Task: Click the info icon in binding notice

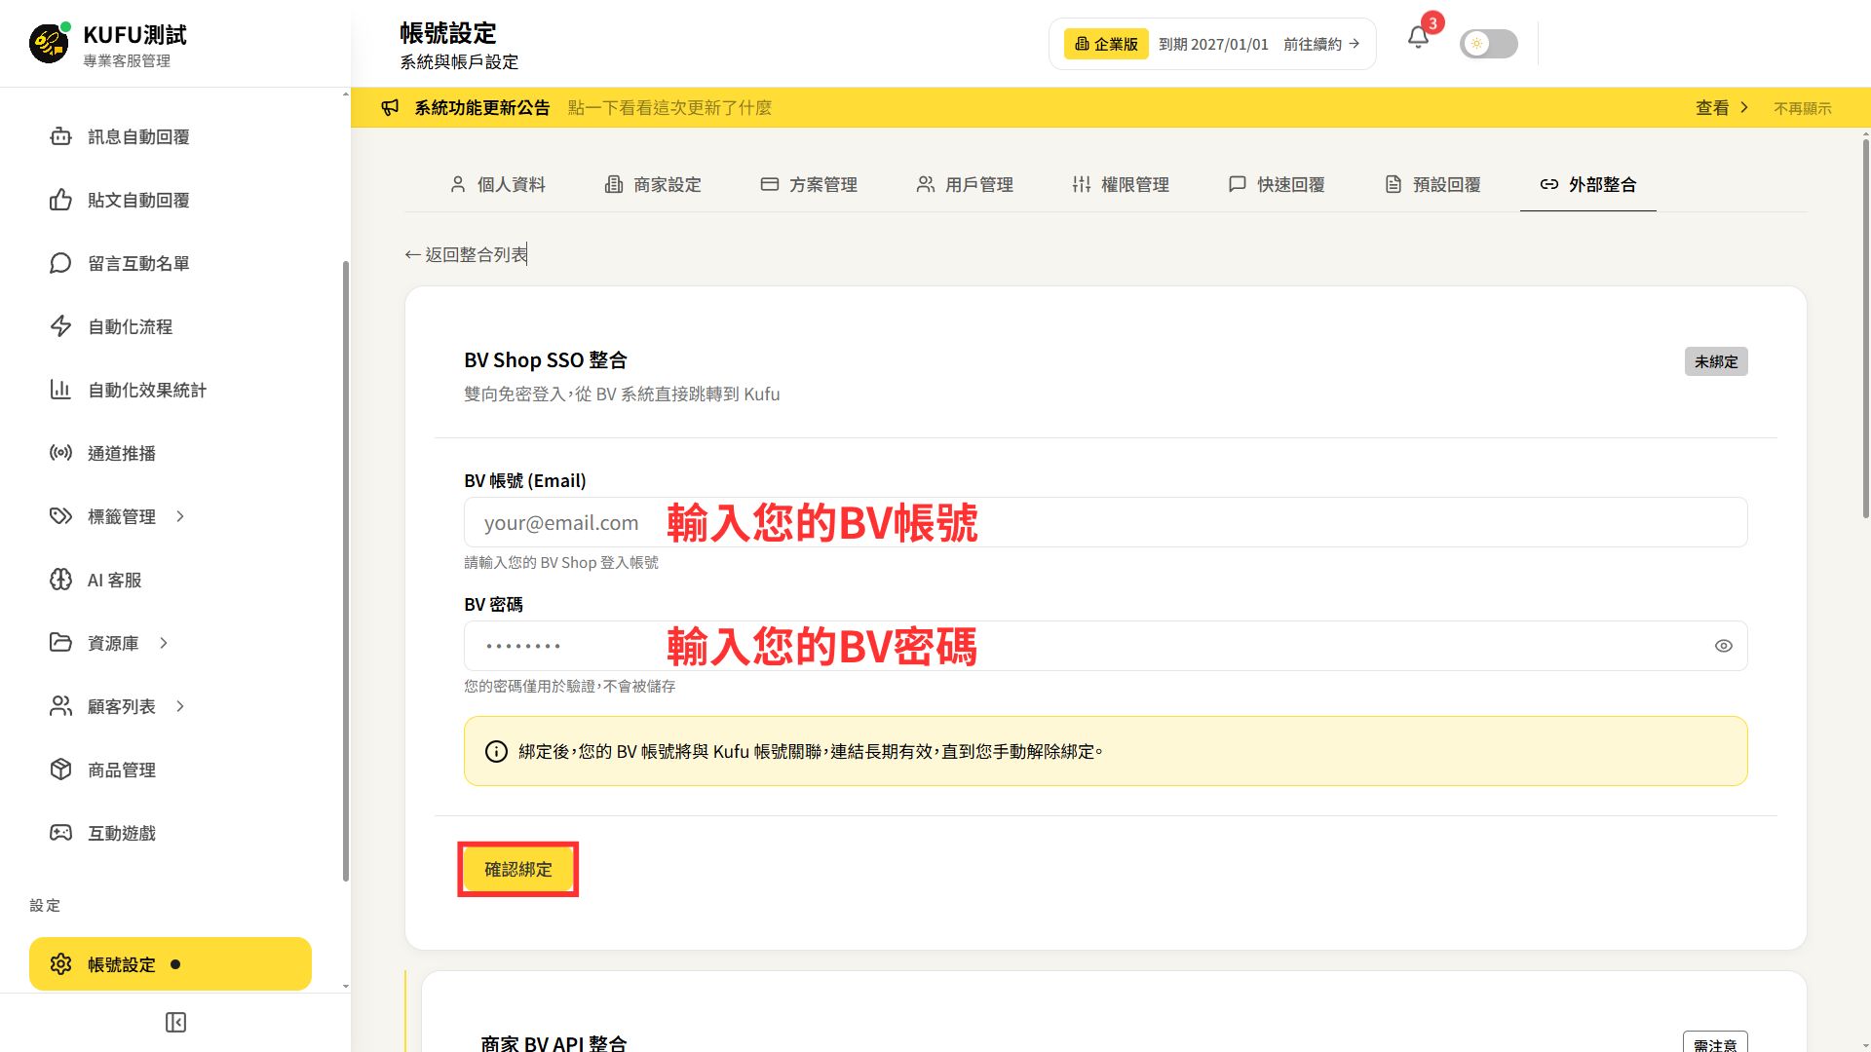Action: (x=496, y=751)
